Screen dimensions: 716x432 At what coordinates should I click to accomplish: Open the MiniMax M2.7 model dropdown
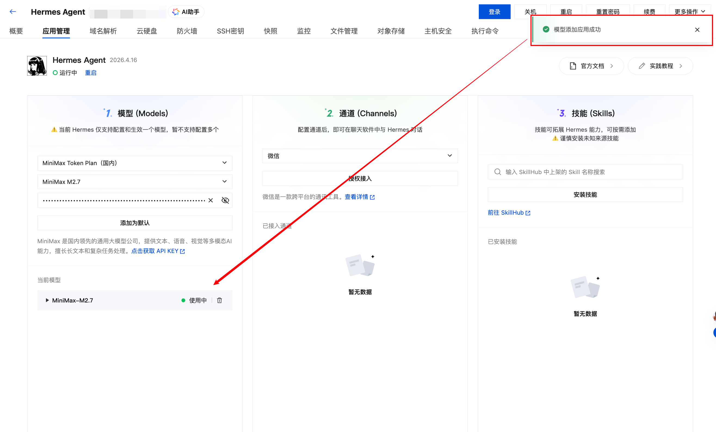[135, 181]
